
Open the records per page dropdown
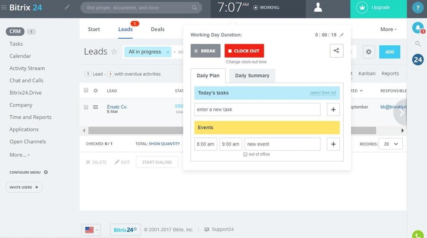[390, 144]
